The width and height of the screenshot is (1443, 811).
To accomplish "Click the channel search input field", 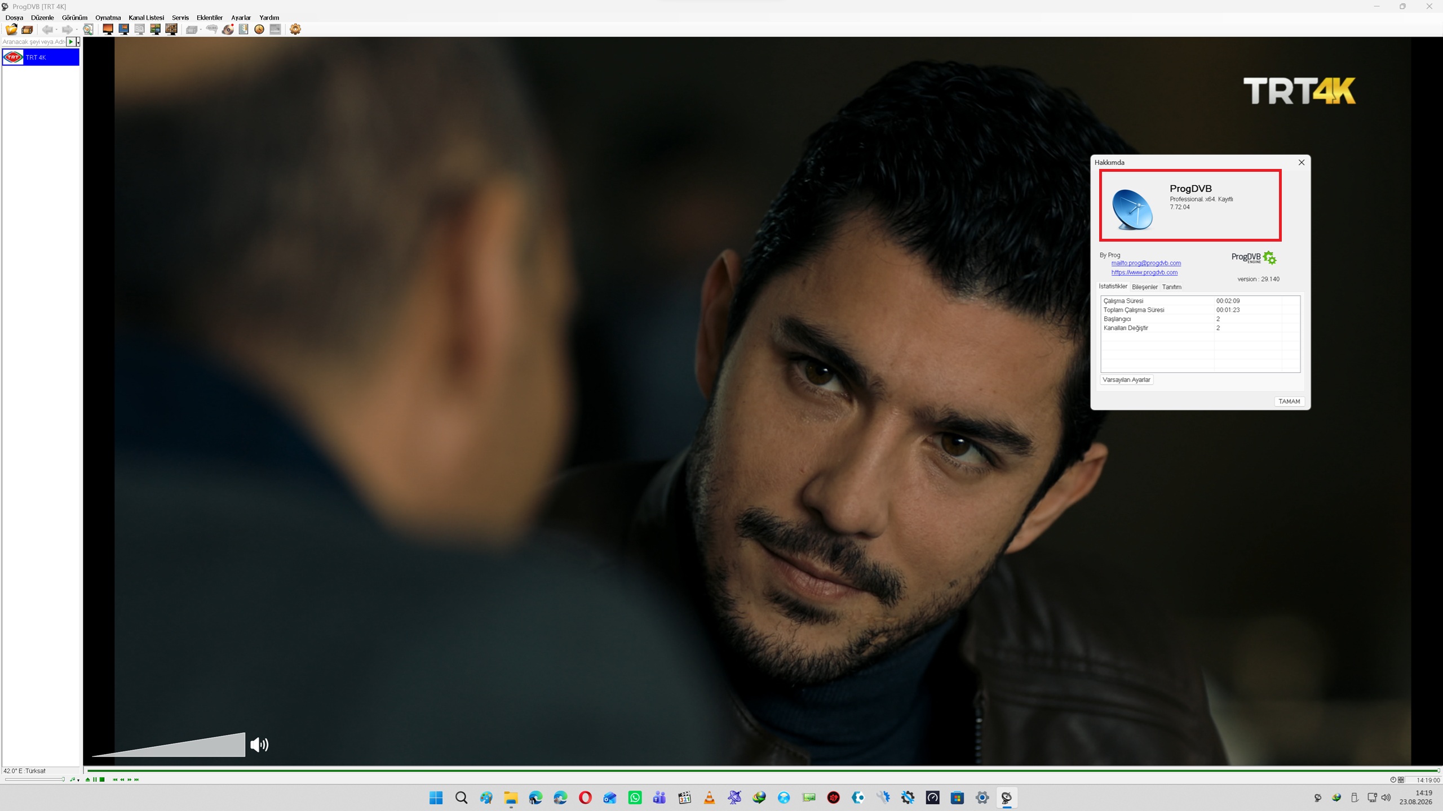I will [x=34, y=42].
